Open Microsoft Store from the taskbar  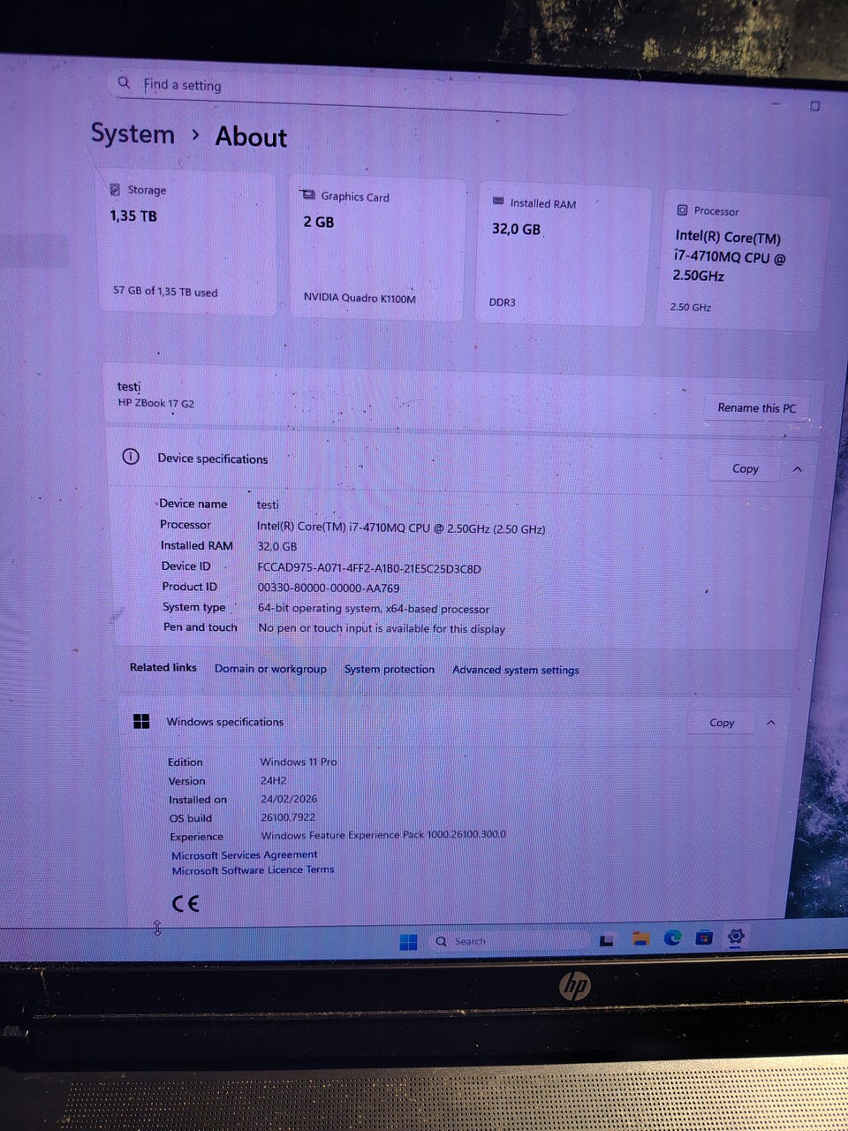pyautogui.click(x=704, y=937)
